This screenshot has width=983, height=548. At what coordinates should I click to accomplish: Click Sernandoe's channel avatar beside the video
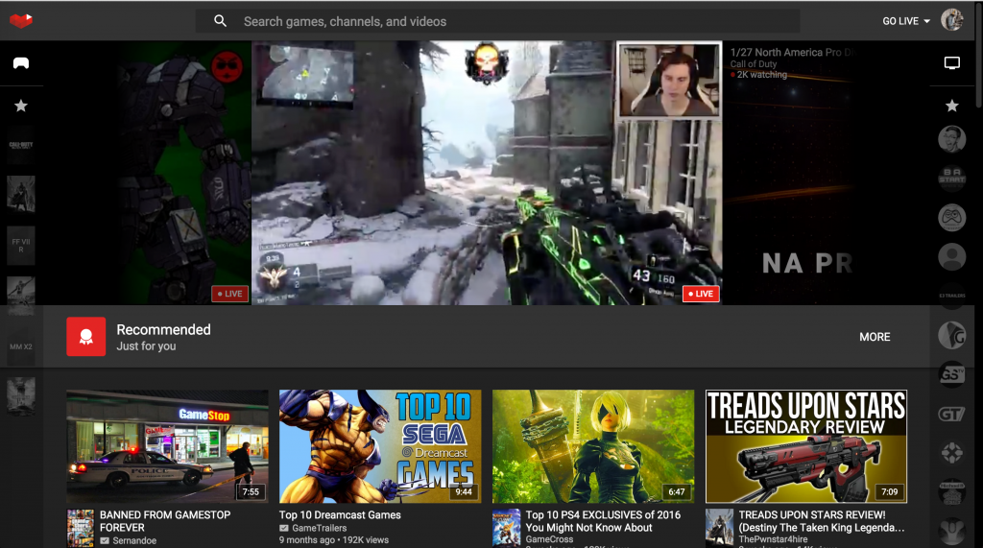pyautogui.click(x=81, y=528)
